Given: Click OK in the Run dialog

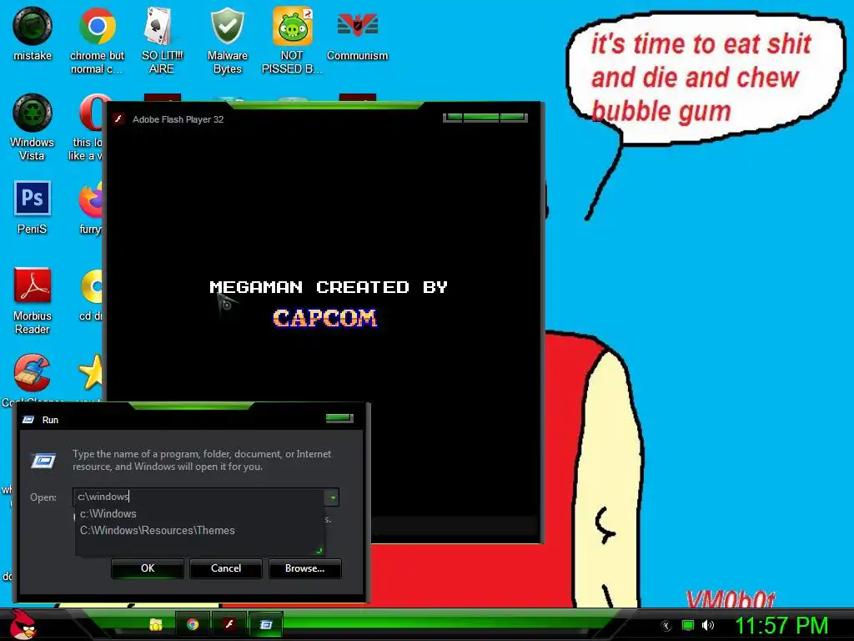Looking at the screenshot, I should point(148,568).
